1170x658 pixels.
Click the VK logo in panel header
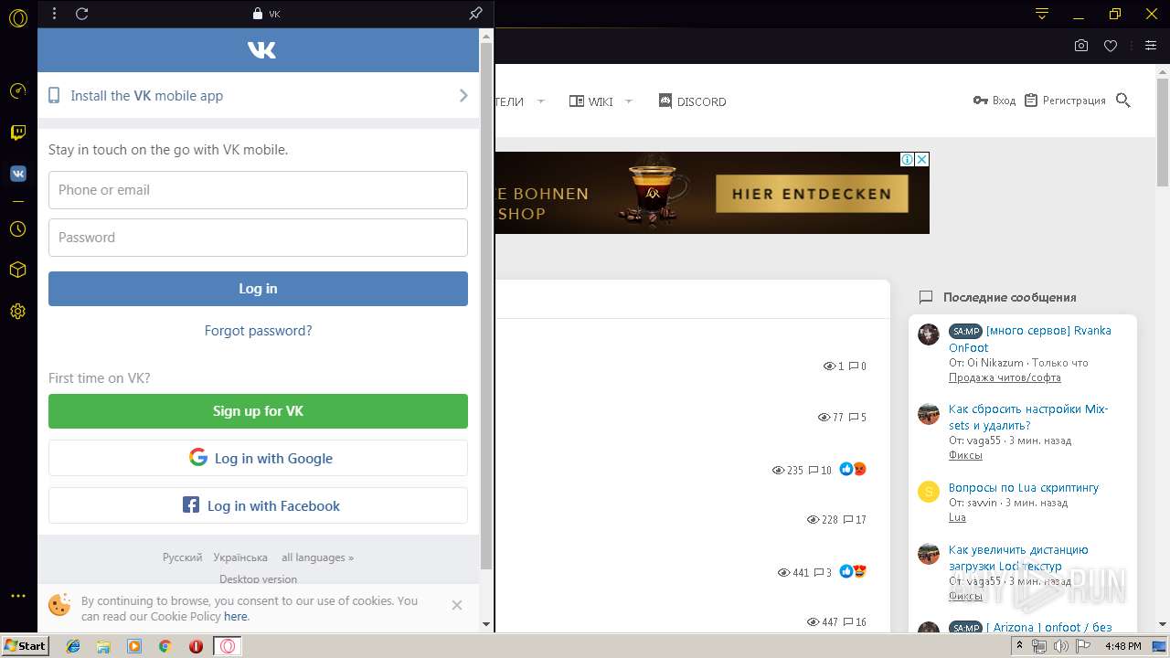tap(261, 50)
